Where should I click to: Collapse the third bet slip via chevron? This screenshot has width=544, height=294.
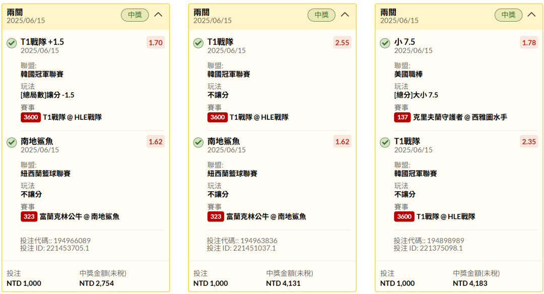click(531, 15)
